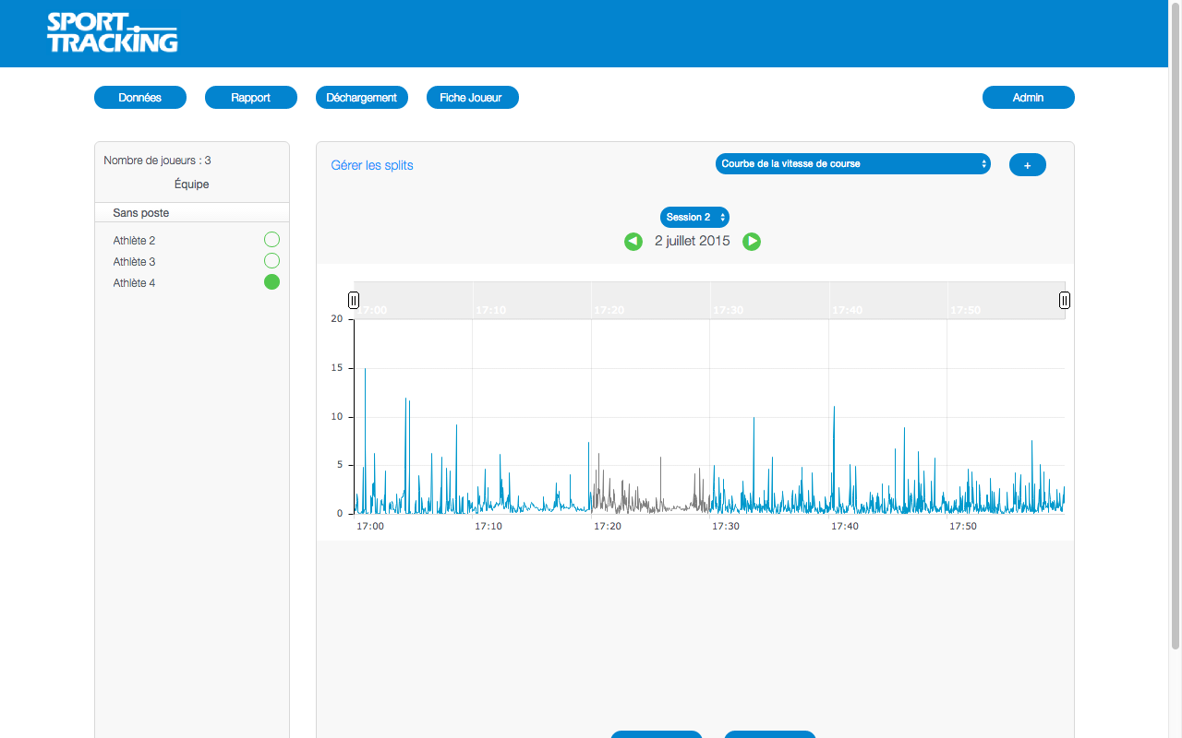Grab the left range handle of the timeline
This screenshot has height=738, width=1182.
354,300
